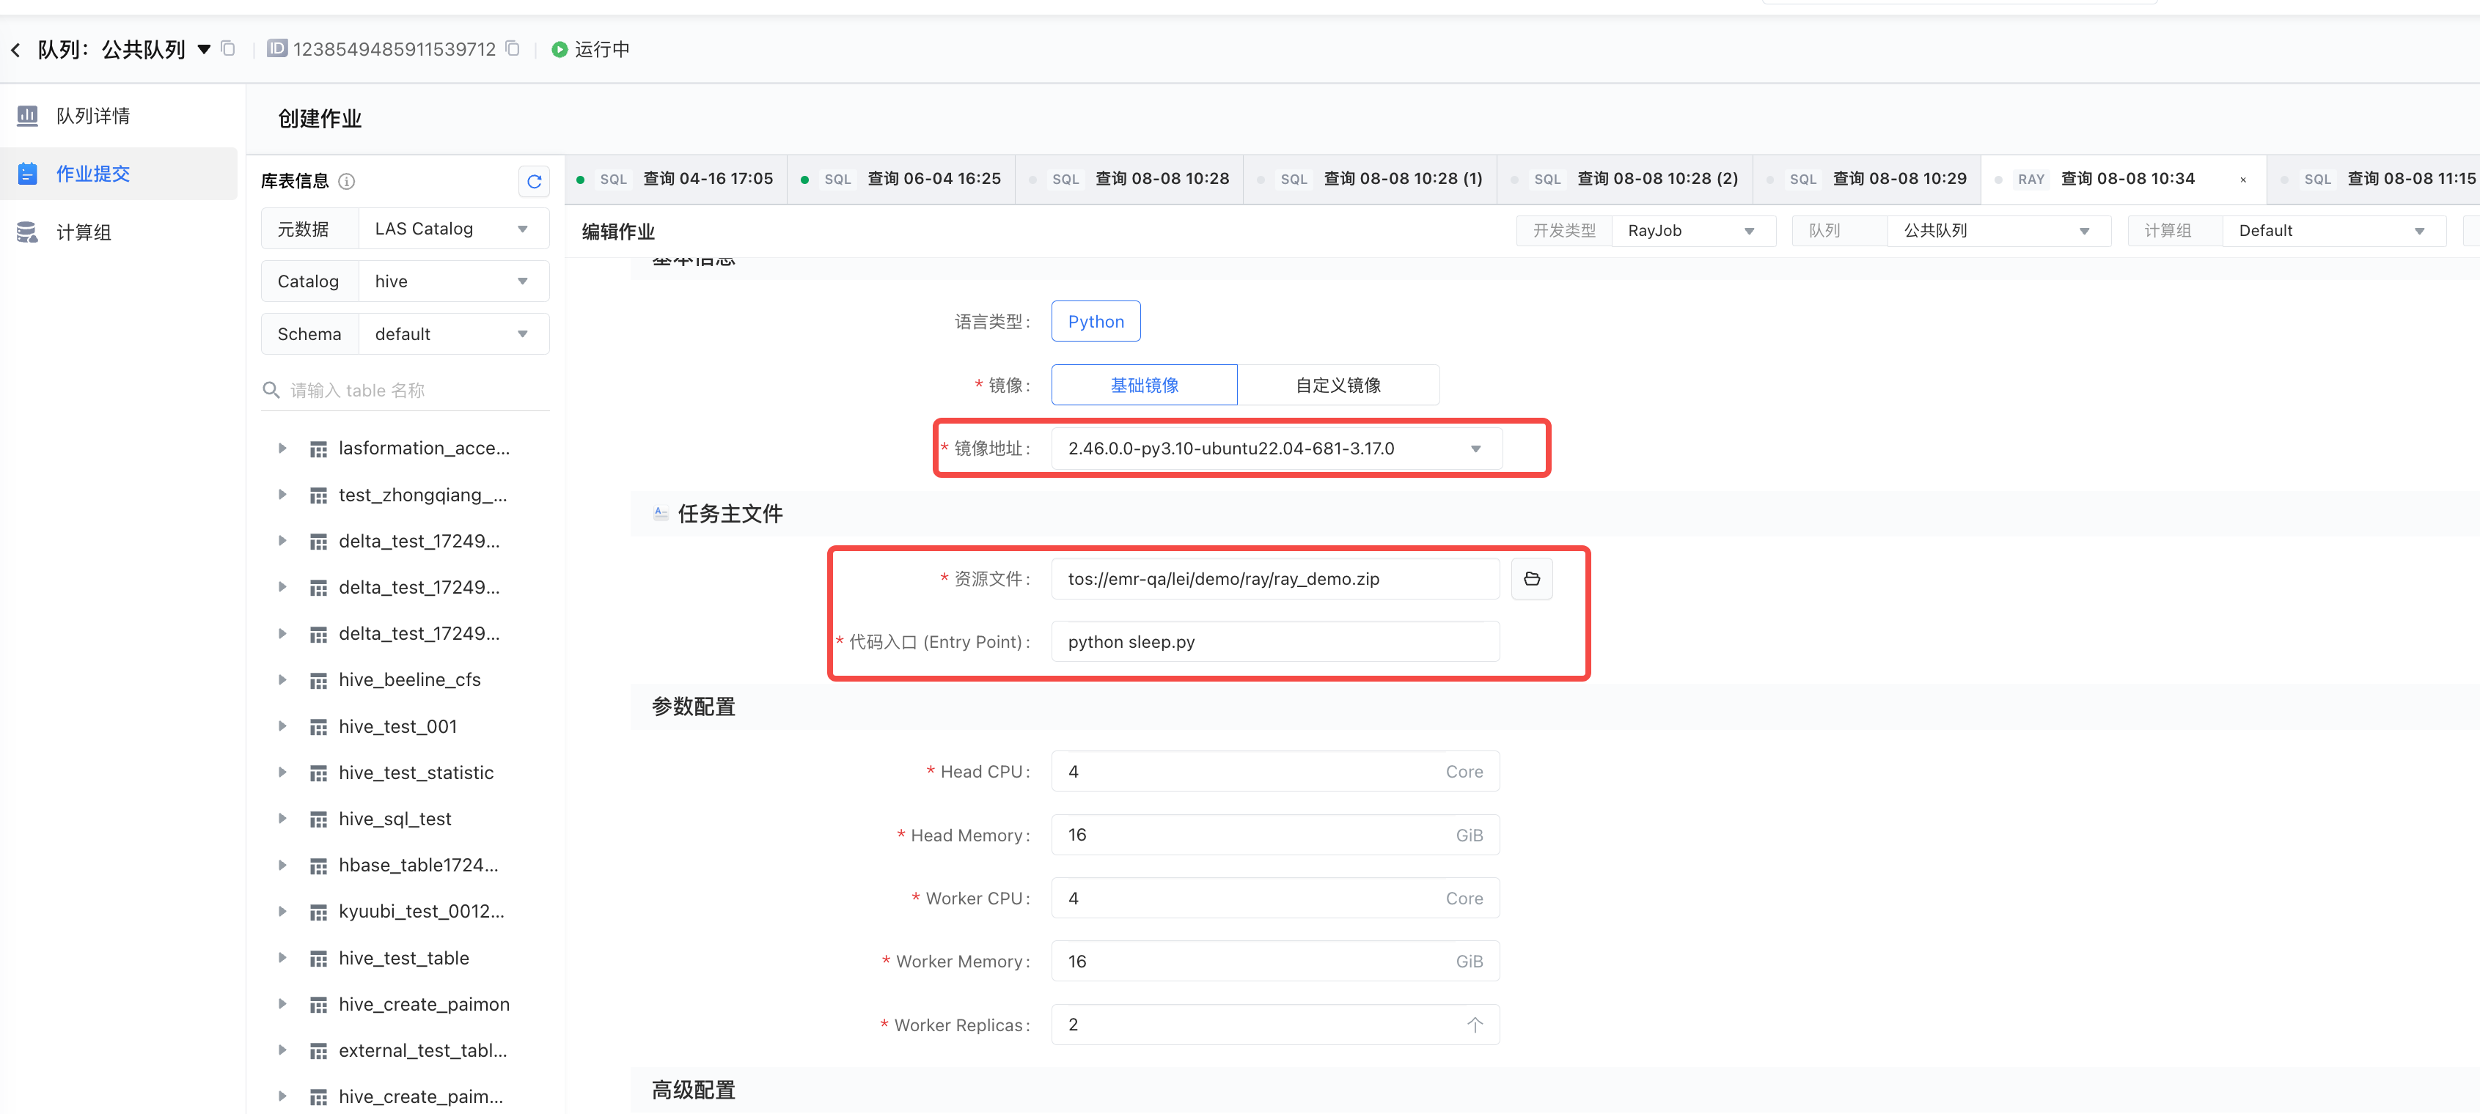Screen dimensions: 2480x1114
Task: Switch to the 自定义镜像 image option
Action: (x=1338, y=385)
